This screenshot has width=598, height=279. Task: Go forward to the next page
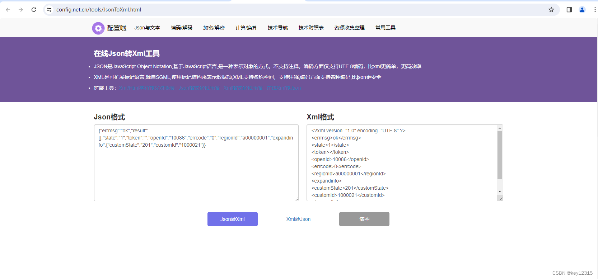tap(21, 10)
